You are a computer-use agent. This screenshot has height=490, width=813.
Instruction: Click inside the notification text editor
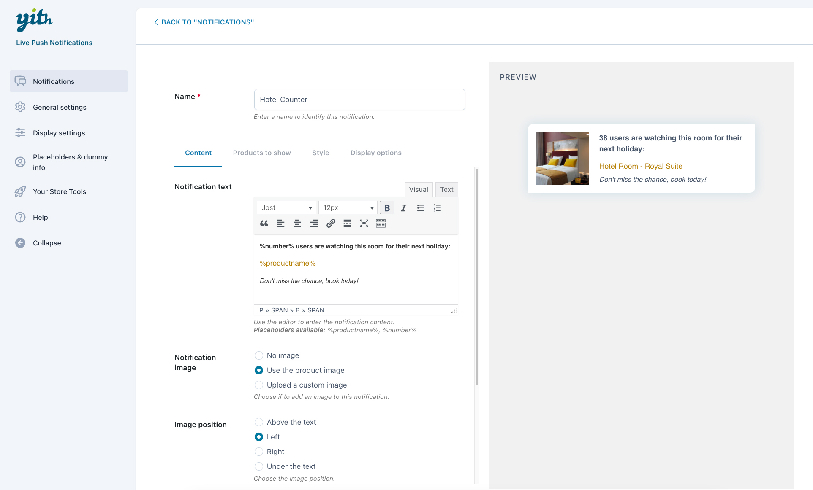pos(356,269)
